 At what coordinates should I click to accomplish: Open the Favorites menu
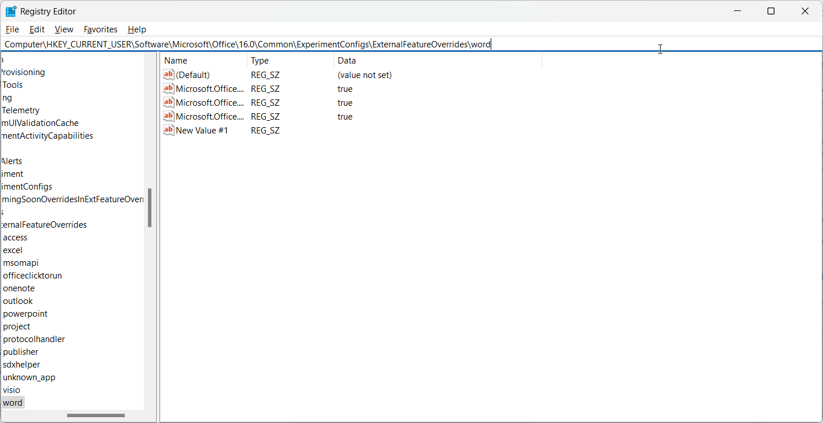(101, 29)
